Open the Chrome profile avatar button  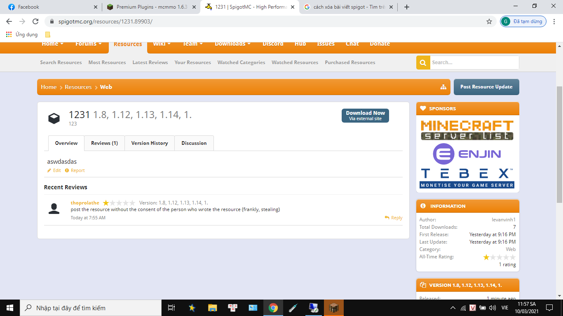point(523,21)
